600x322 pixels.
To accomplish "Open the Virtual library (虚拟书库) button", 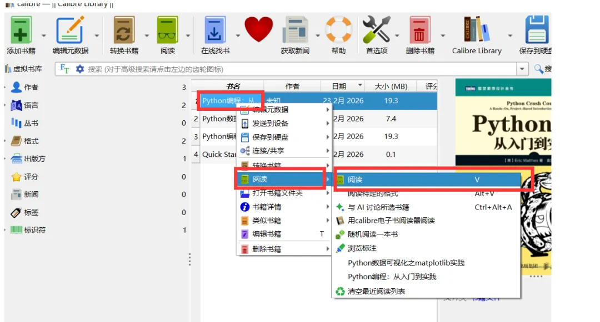I will point(23,69).
